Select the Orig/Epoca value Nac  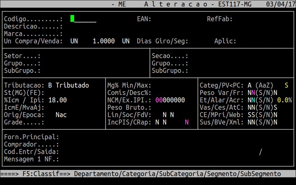(61, 115)
